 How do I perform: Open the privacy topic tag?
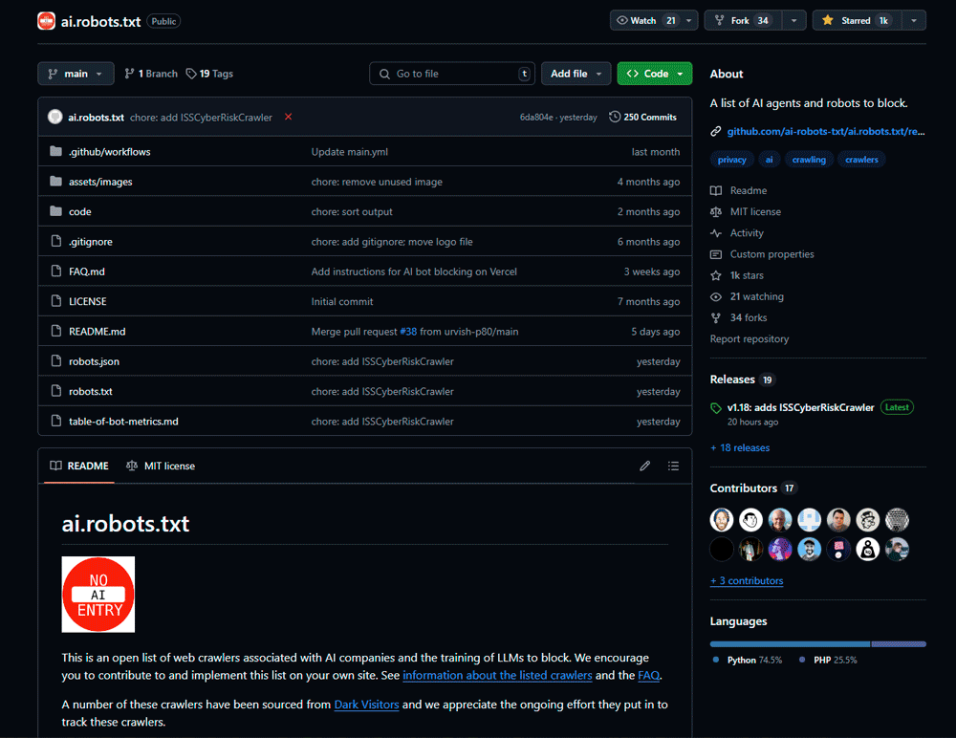tap(731, 160)
